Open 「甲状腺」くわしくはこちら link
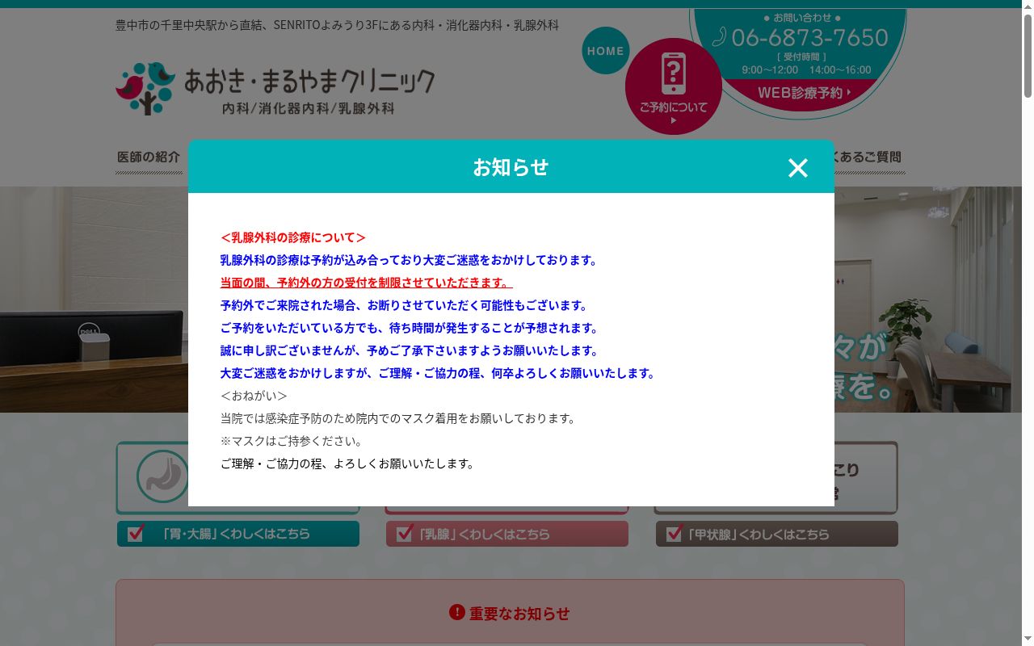 [x=776, y=534]
